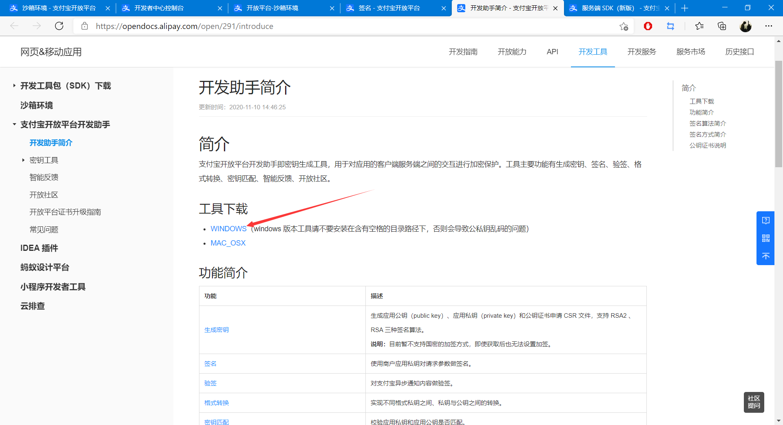The width and height of the screenshot is (783, 425).
Task: Open the API navigation item
Action: [552, 52]
